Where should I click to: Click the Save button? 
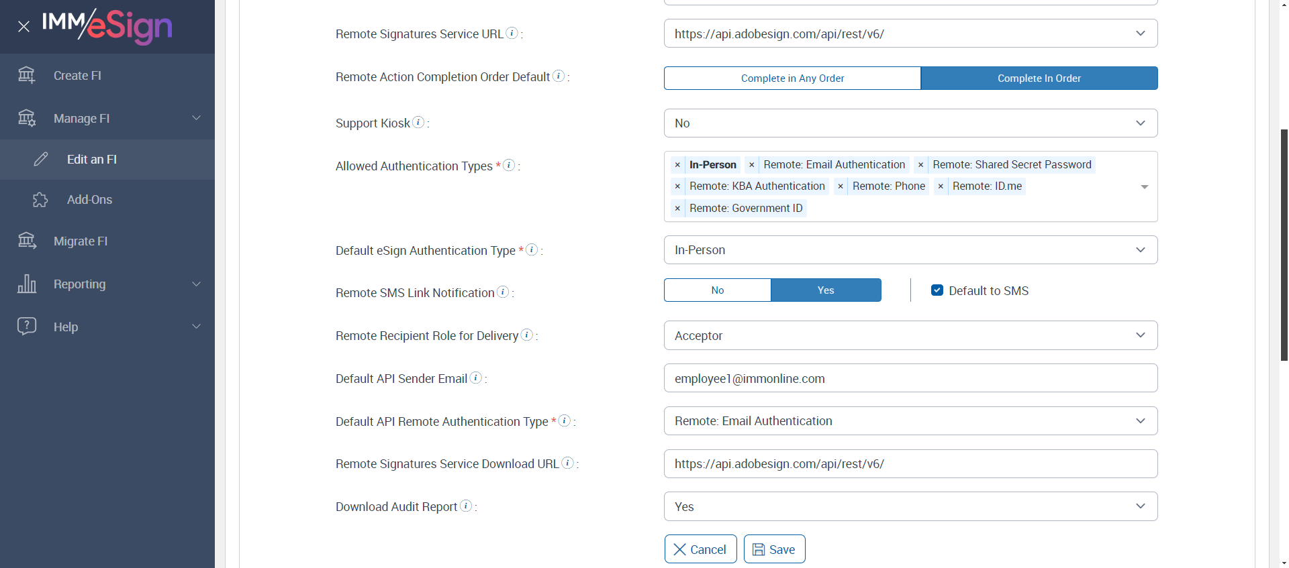(774, 549)
